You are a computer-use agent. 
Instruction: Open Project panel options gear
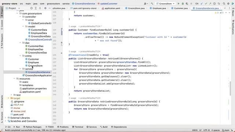pos(45,8)
